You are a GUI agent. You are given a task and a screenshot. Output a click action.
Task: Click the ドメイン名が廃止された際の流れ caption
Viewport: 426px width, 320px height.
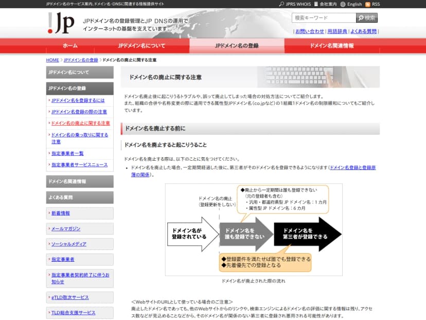pos(254,281)
